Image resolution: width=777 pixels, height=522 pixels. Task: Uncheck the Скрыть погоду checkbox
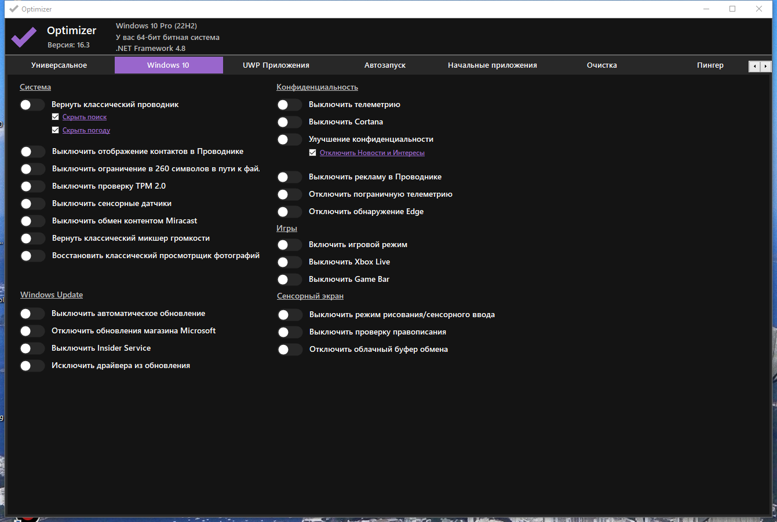pyautogui.click(x=56, y=130)
